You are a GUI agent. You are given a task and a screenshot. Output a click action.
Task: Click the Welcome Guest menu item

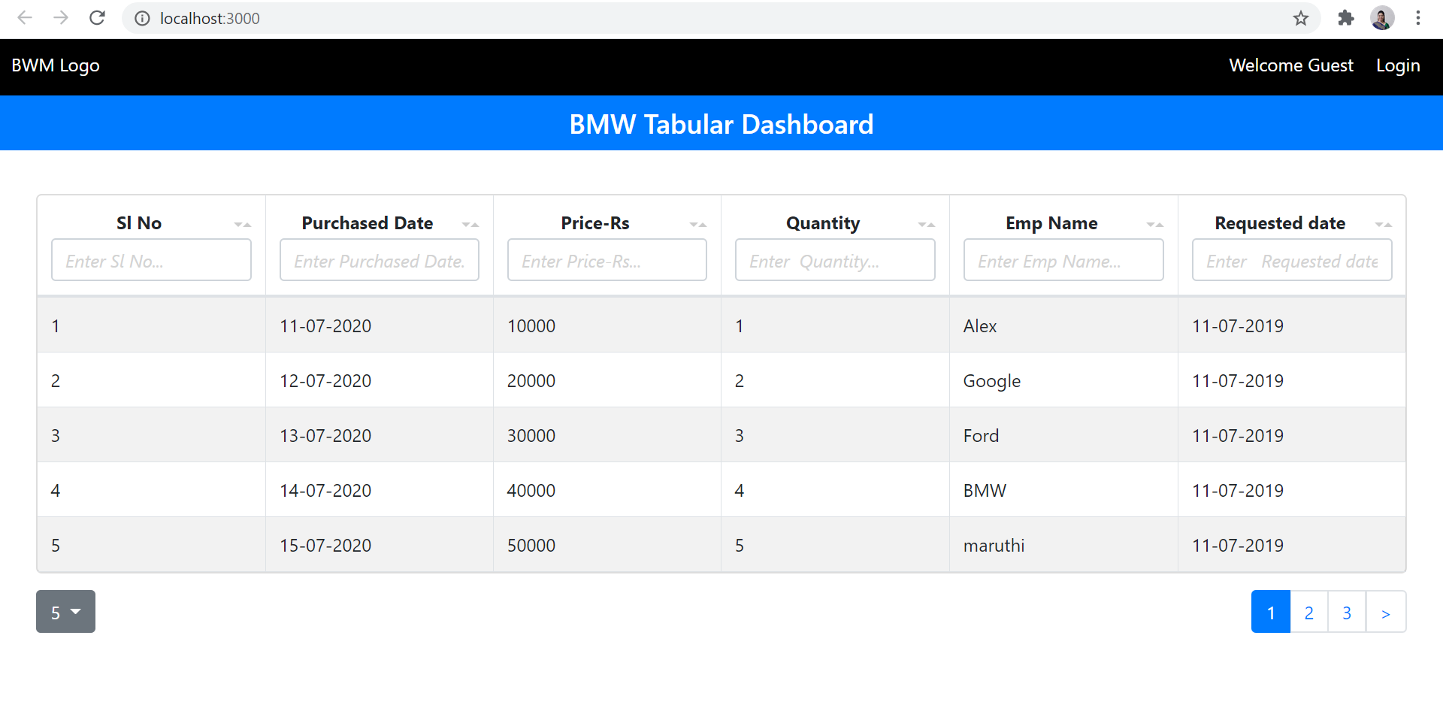1290,65
